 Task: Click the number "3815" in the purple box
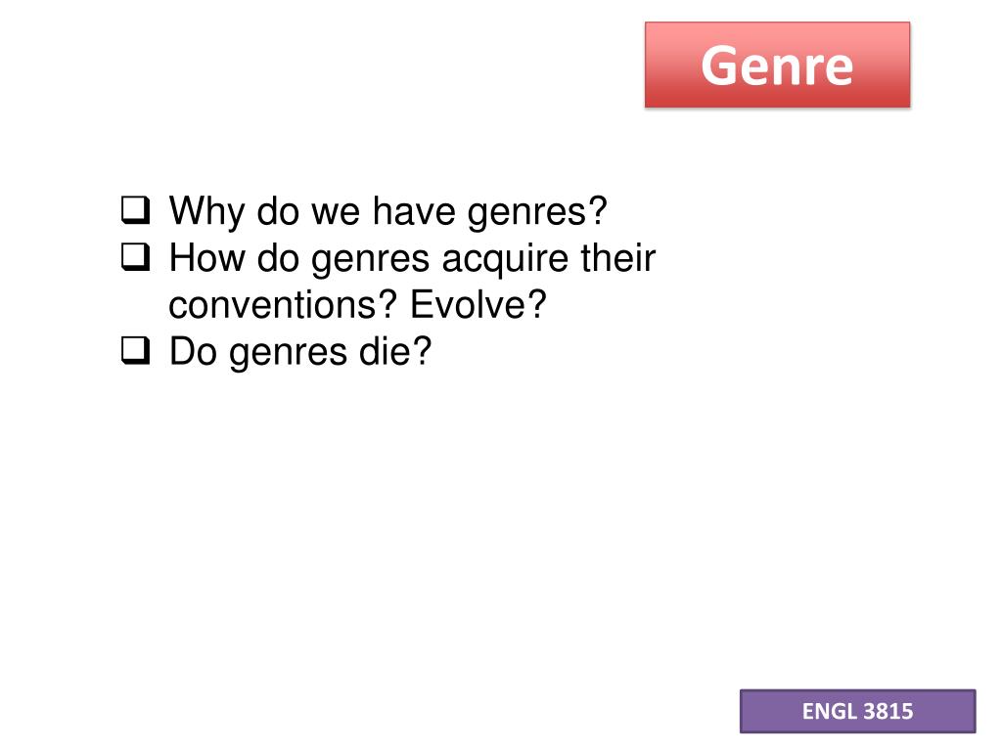tap(888, 712)
